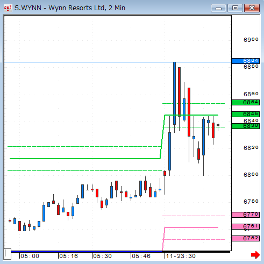Maximize the S.WYNN chart window

pos(235,8)
